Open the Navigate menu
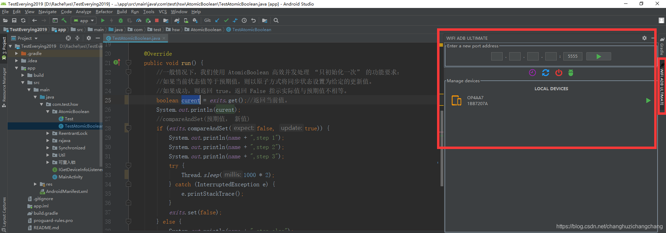The width and height of the screenshot is (666, 233). [47, 12]
